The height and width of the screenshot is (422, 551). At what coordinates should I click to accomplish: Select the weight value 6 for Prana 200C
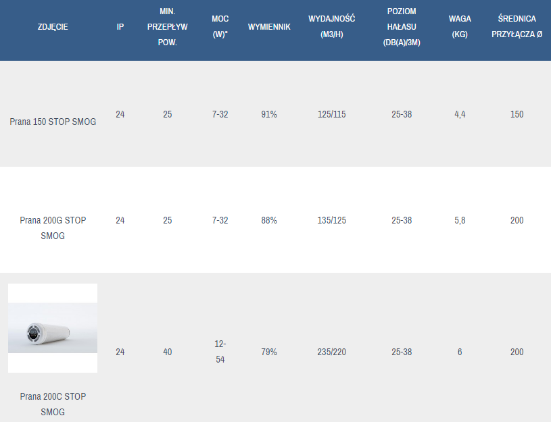click(460, 352)
